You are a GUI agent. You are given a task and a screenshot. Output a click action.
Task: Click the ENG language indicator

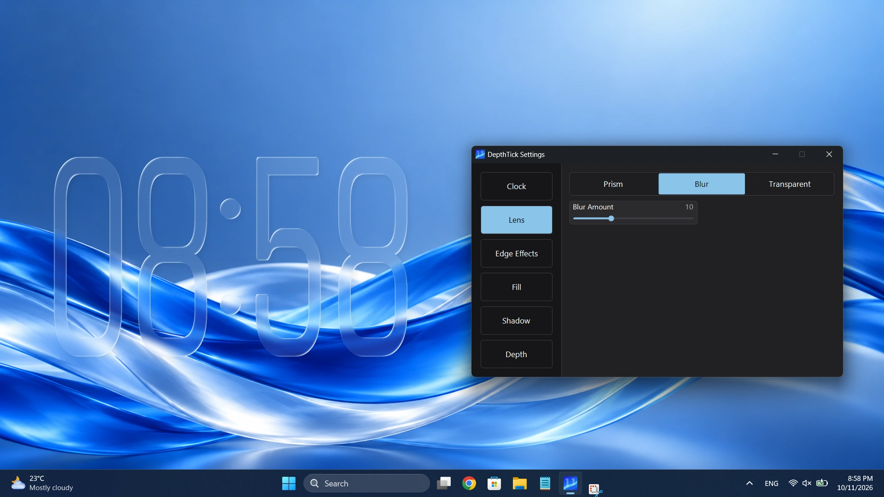tap(772, 483)
